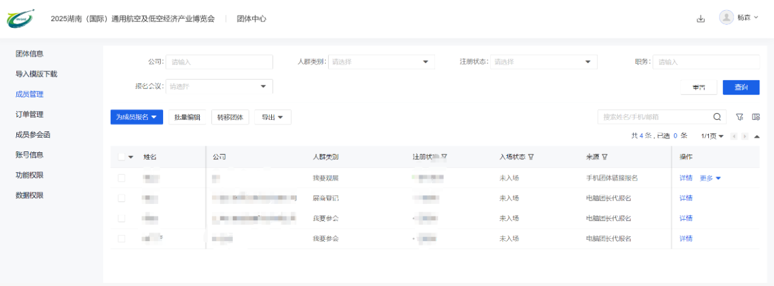
Task: Click the expo logo in header
Action: pyautogui.click(x=20, y=18)
